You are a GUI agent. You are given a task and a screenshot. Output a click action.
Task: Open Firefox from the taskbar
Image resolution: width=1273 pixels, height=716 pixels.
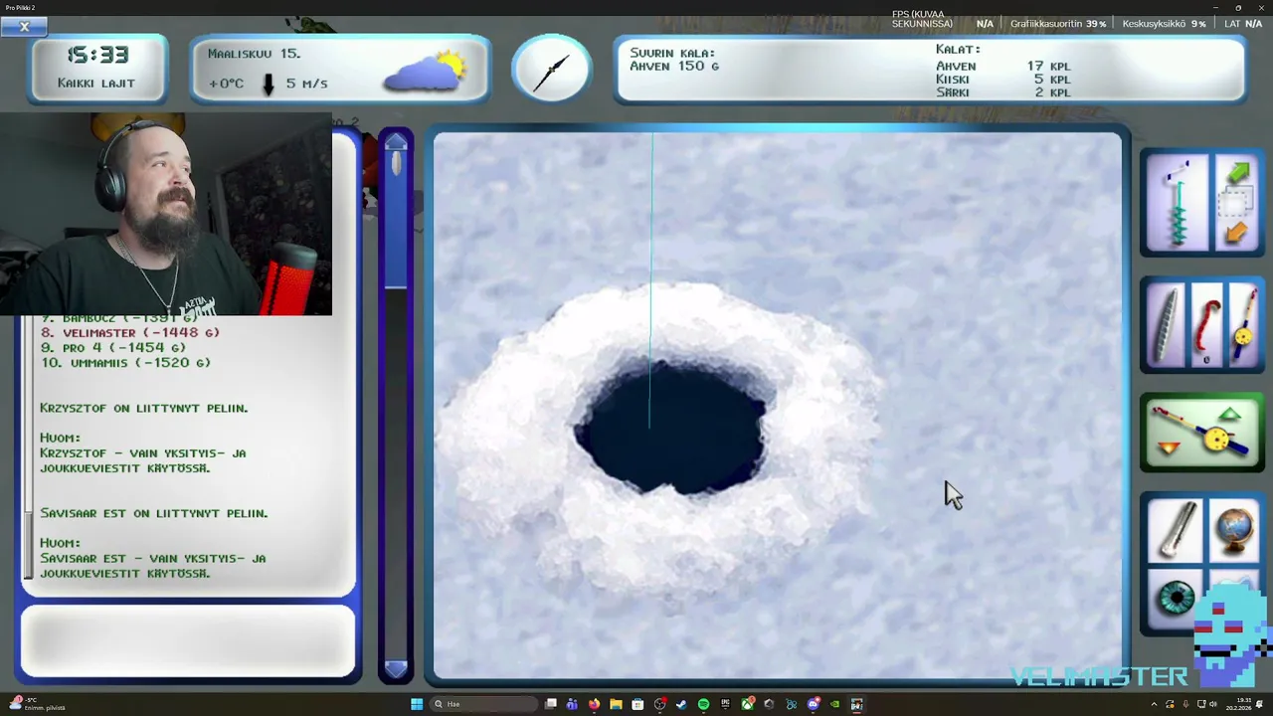coord(595,704)
